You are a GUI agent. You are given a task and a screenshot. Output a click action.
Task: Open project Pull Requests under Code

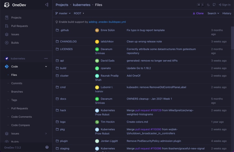click(20, 108)
